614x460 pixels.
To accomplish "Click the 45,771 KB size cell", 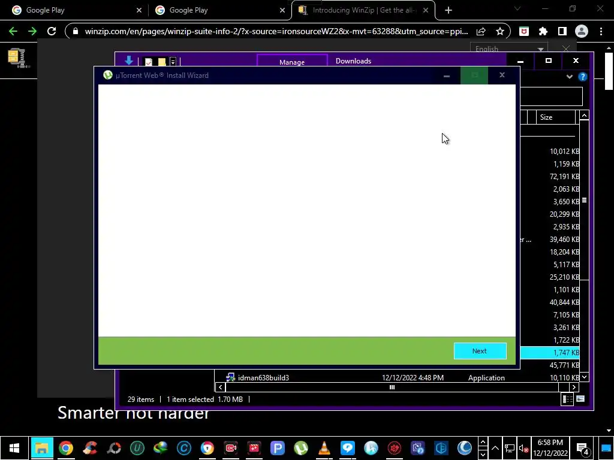I will point(564,365).
